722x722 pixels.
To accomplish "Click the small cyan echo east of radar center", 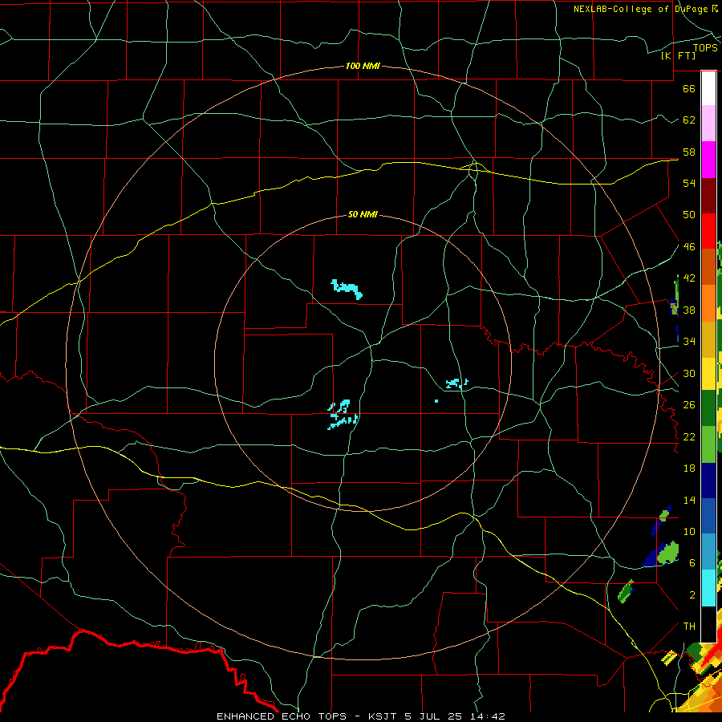I will point(456,383).
